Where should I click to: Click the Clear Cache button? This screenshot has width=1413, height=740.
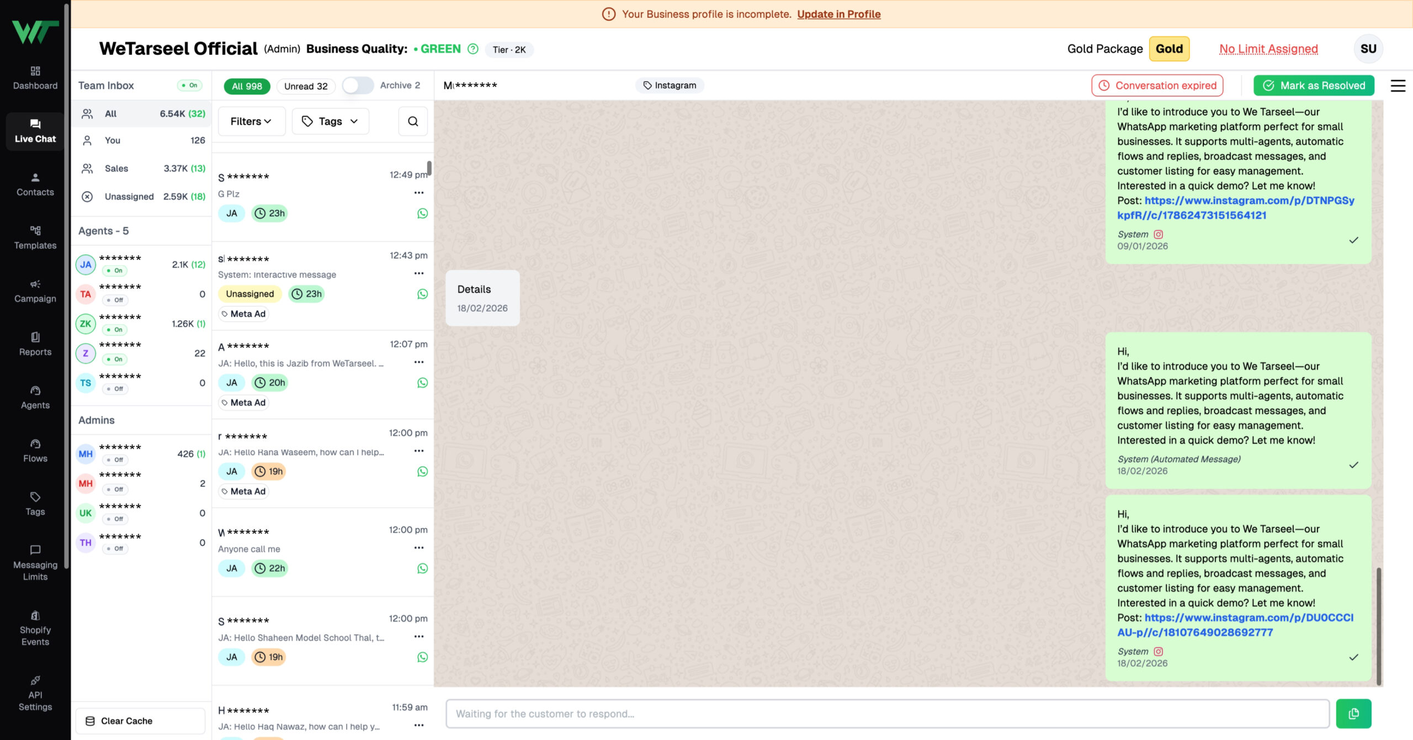pos(140,721)
